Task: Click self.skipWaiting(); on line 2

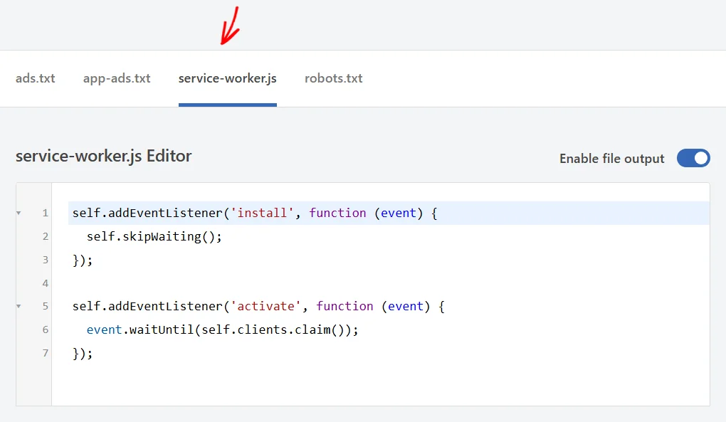Action: point(154,236)
